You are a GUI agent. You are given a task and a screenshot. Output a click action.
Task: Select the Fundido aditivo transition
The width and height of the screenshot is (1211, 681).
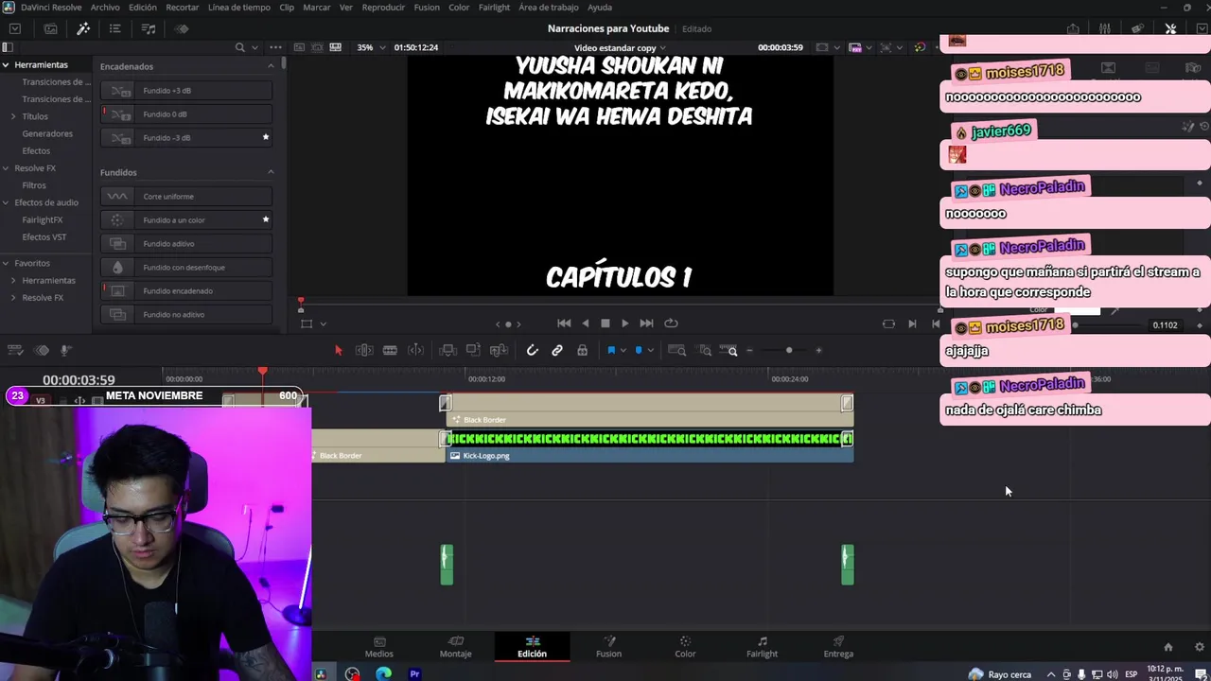click(x=186, y=243)
